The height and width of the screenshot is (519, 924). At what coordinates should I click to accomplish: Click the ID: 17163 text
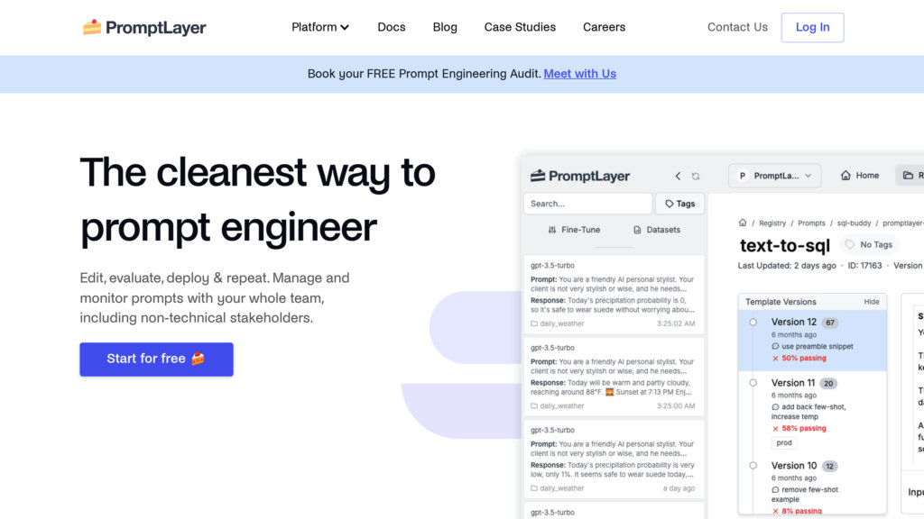click(x=864, y=266)
